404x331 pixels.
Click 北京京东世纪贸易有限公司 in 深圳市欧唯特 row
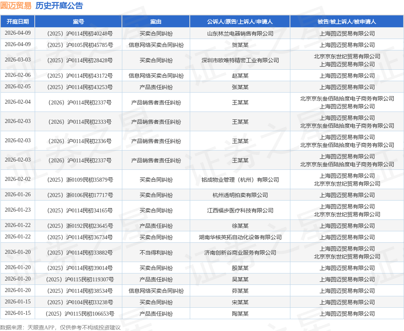[x=347, y=56]
